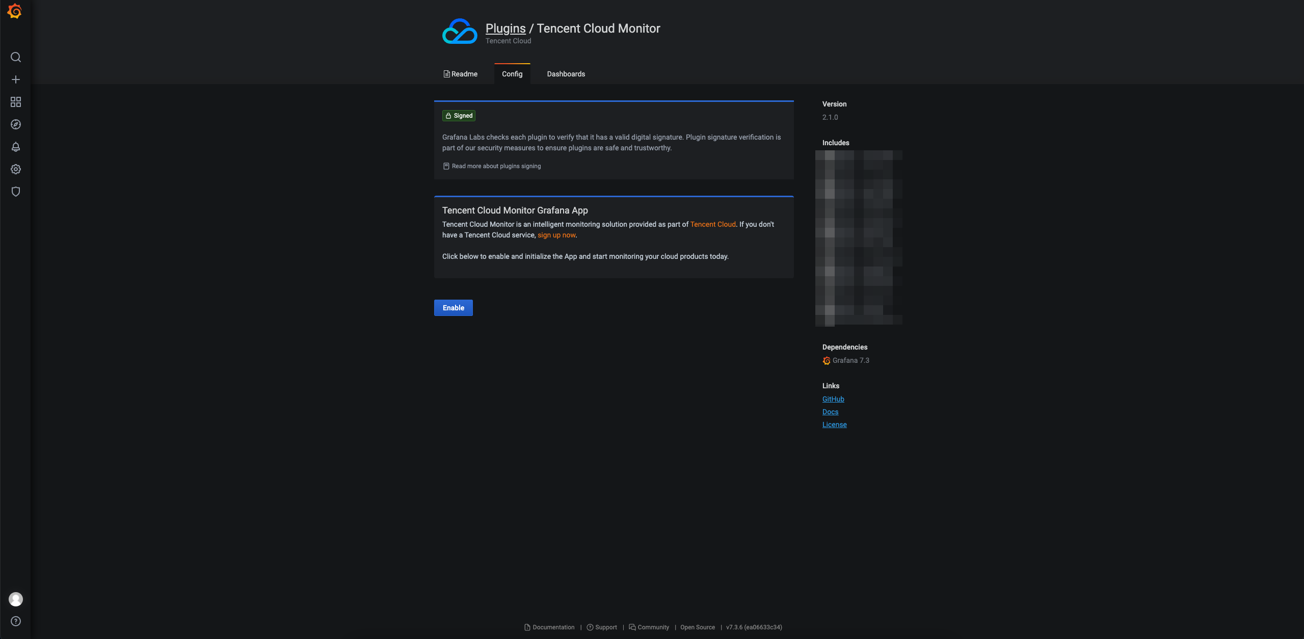Select the Config tab
Image resolution: width=1304 pixels, height=639 pixels.
click(x=512, y=74)
